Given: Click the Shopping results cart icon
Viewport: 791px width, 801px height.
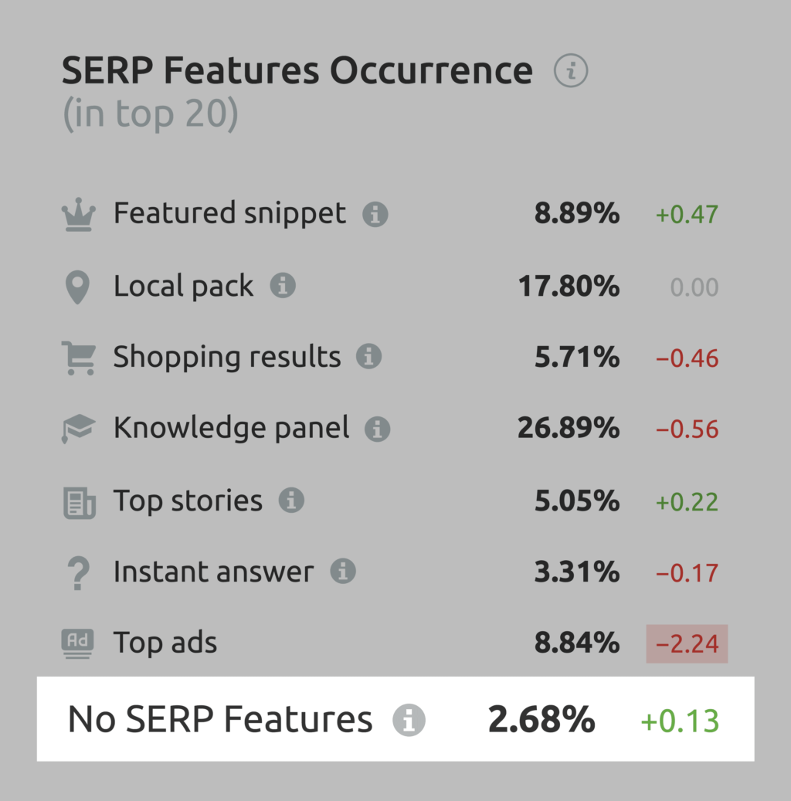Looking at the screenshot, I should click(79, 358).
